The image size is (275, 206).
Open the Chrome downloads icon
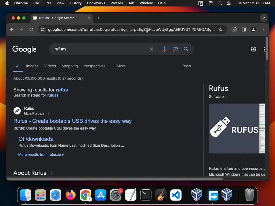[234, 30]
